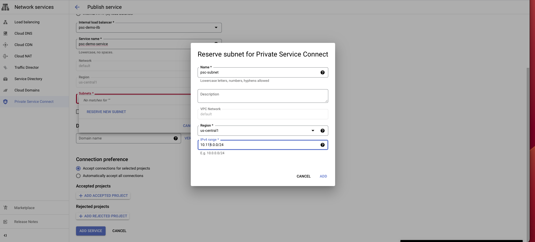Click the Description text area

tap(263, 96)
